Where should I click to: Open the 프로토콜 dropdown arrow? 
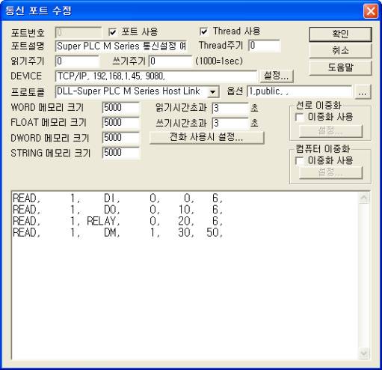[x=212, y=91]
